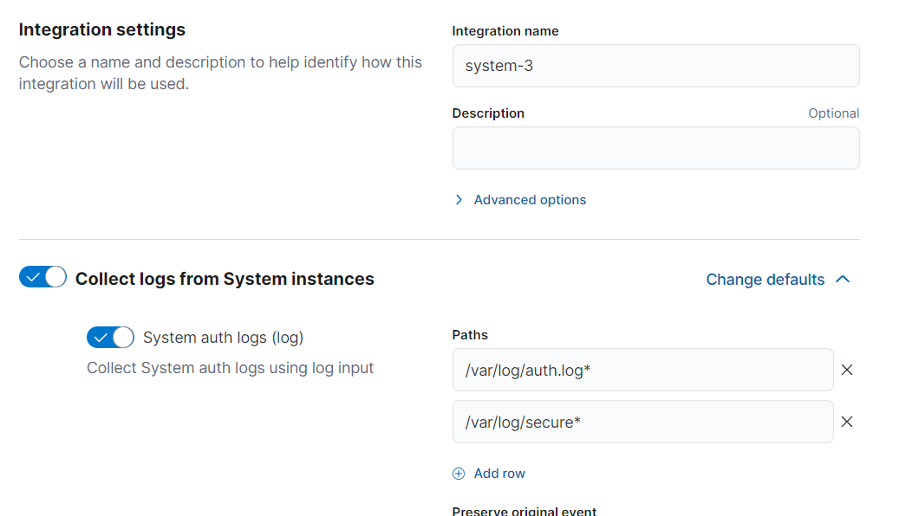The height and width of the screenshot is (516, 899).
Task: Delete the /var/log/secure* path with its X icon
Action: point(846,422)
